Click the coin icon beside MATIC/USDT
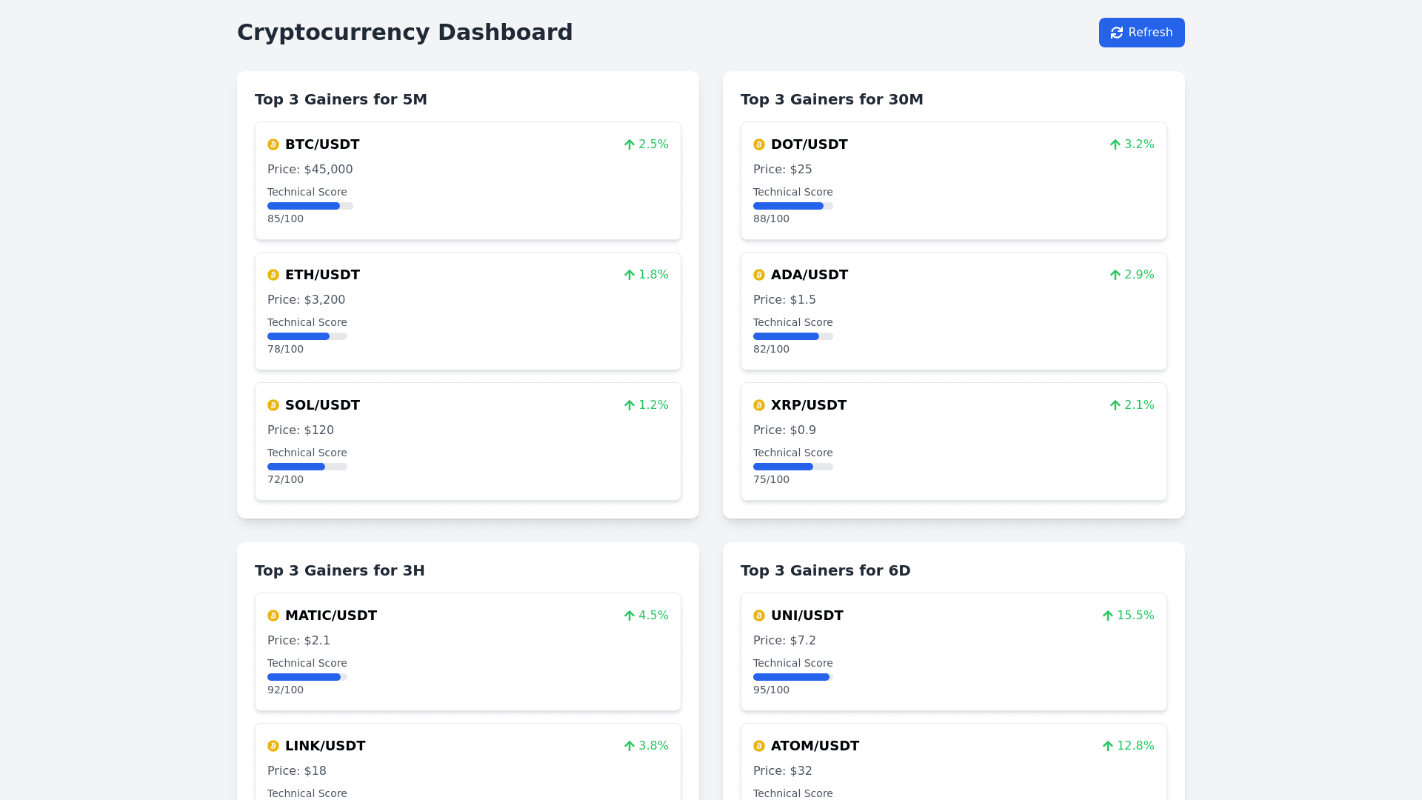The height and width of the screenshot is (800, 1422). pyautogui.click(x=273, y=616)
